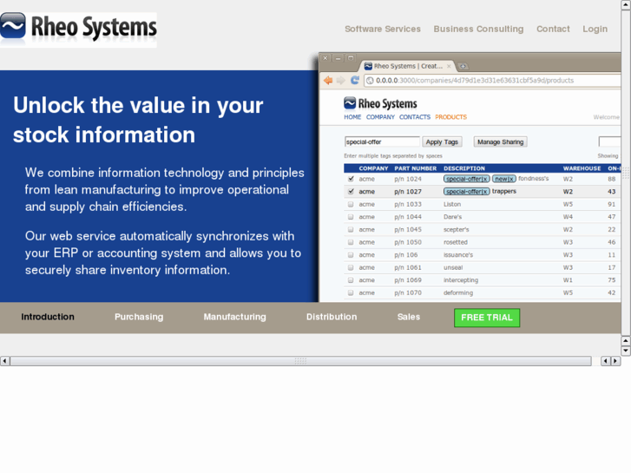Click the Rheo Systems logo inside the app screenshot
This screenshot has height=473, width=631.
380,103
